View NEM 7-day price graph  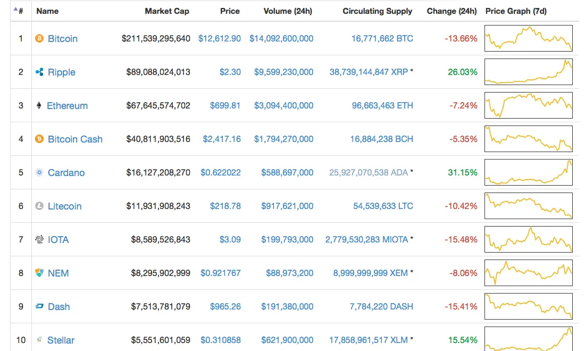[528, 273]
